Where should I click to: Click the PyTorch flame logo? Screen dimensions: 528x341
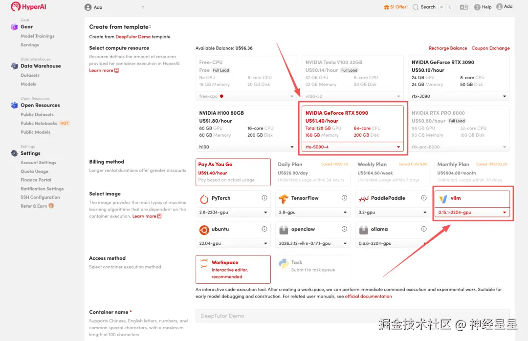(x=204, y=199)
